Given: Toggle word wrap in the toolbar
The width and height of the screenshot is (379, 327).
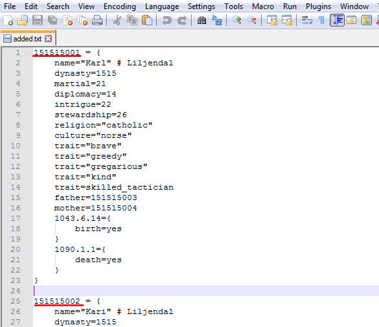Looking at the screenshot, I should tap(307, 20).
